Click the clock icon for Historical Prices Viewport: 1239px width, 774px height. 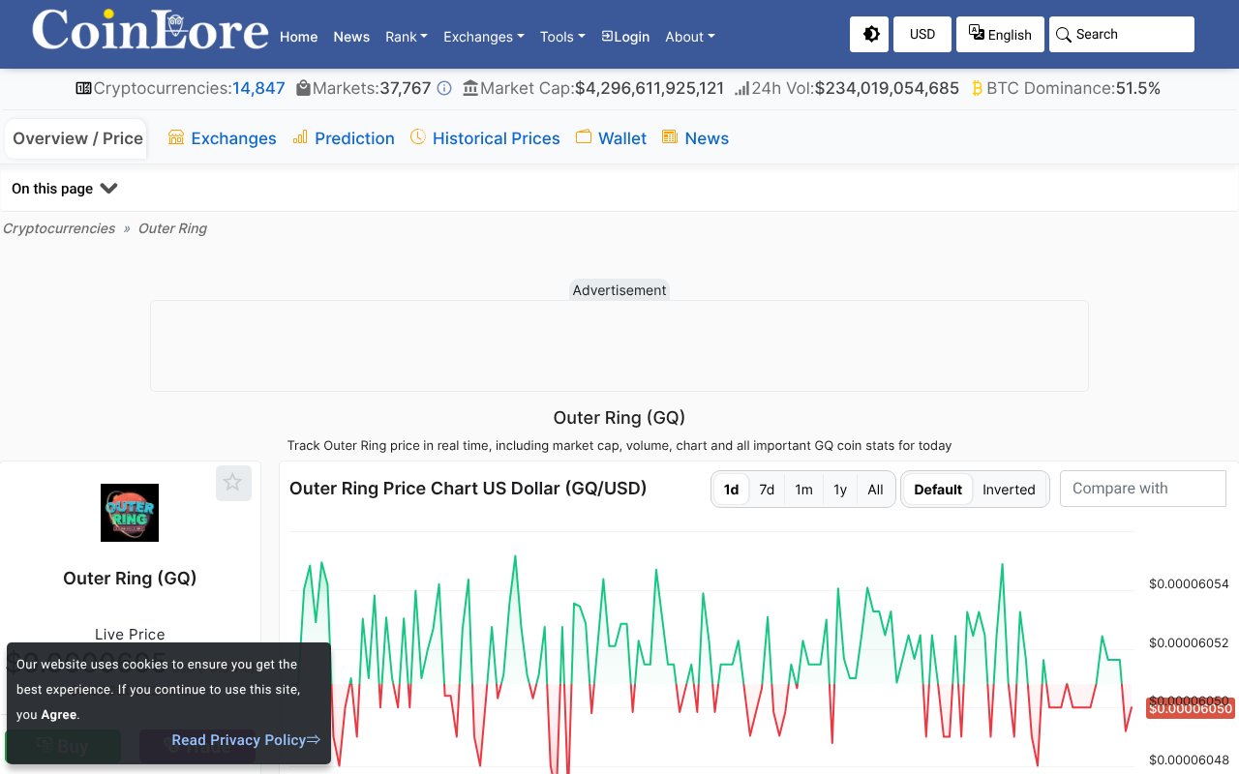click(418, 137)
